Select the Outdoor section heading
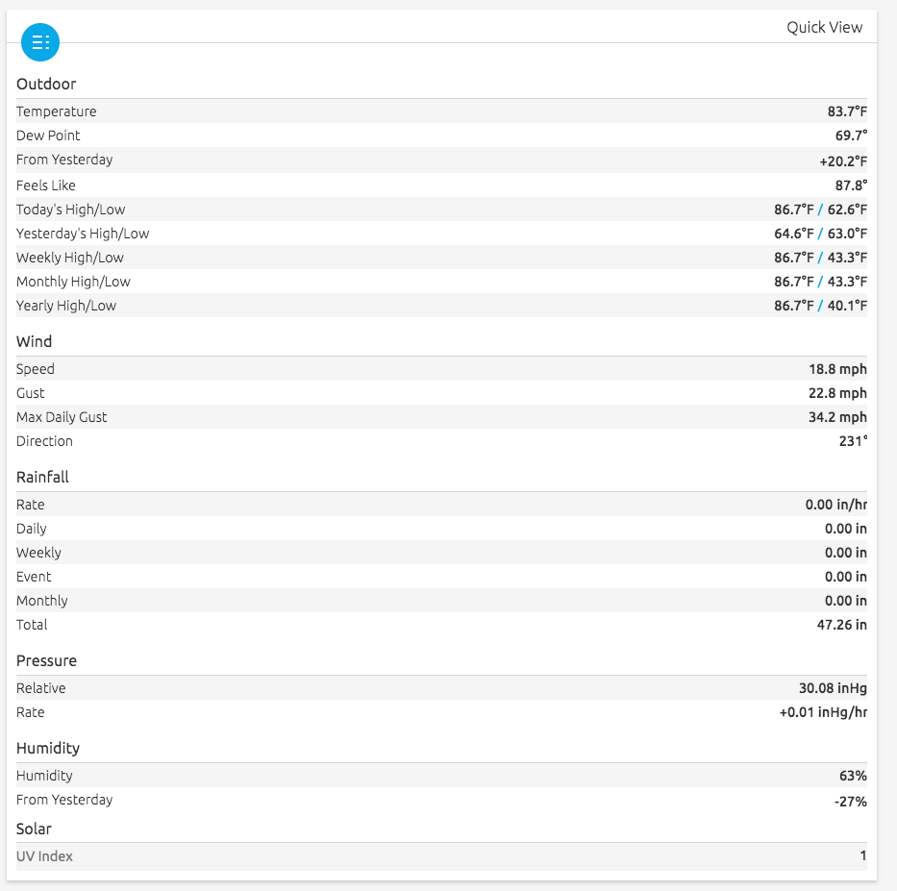897x891 pixels. (46, 84)
